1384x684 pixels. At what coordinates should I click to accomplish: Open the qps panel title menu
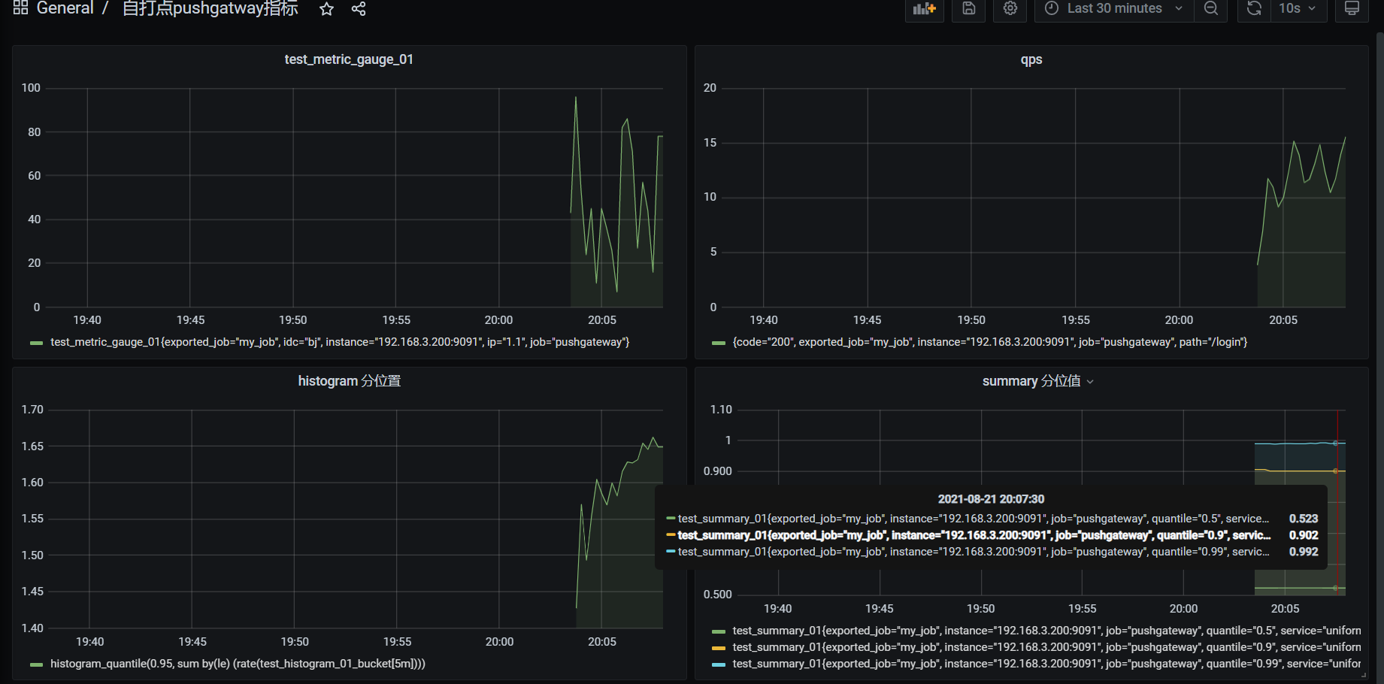[x=1031, y=59]
